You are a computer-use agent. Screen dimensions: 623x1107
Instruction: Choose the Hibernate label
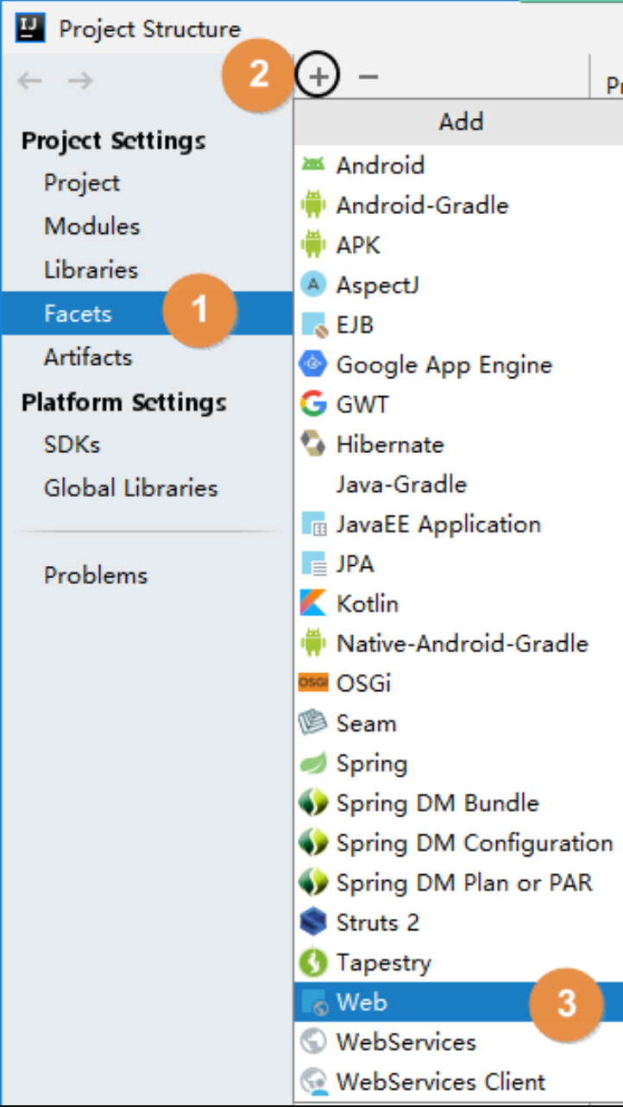click(390, 444)
